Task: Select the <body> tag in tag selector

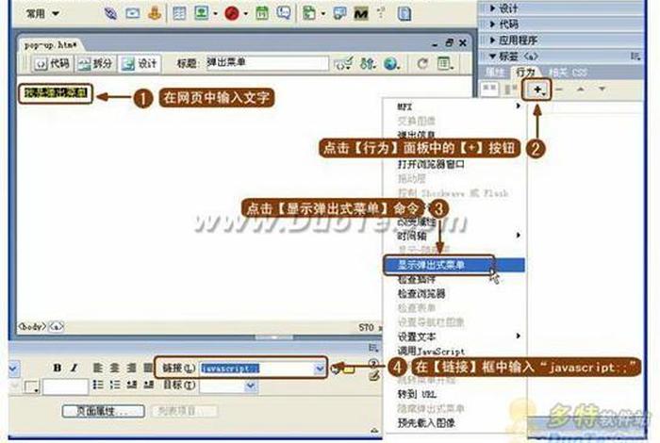Action: click(x=31, y=326)
